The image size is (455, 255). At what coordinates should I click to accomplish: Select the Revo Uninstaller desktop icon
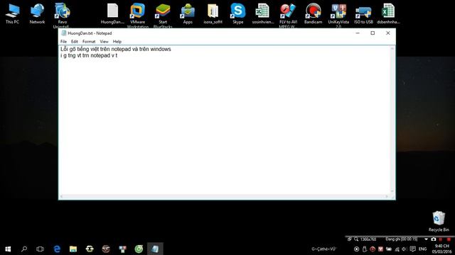(62, 15)
